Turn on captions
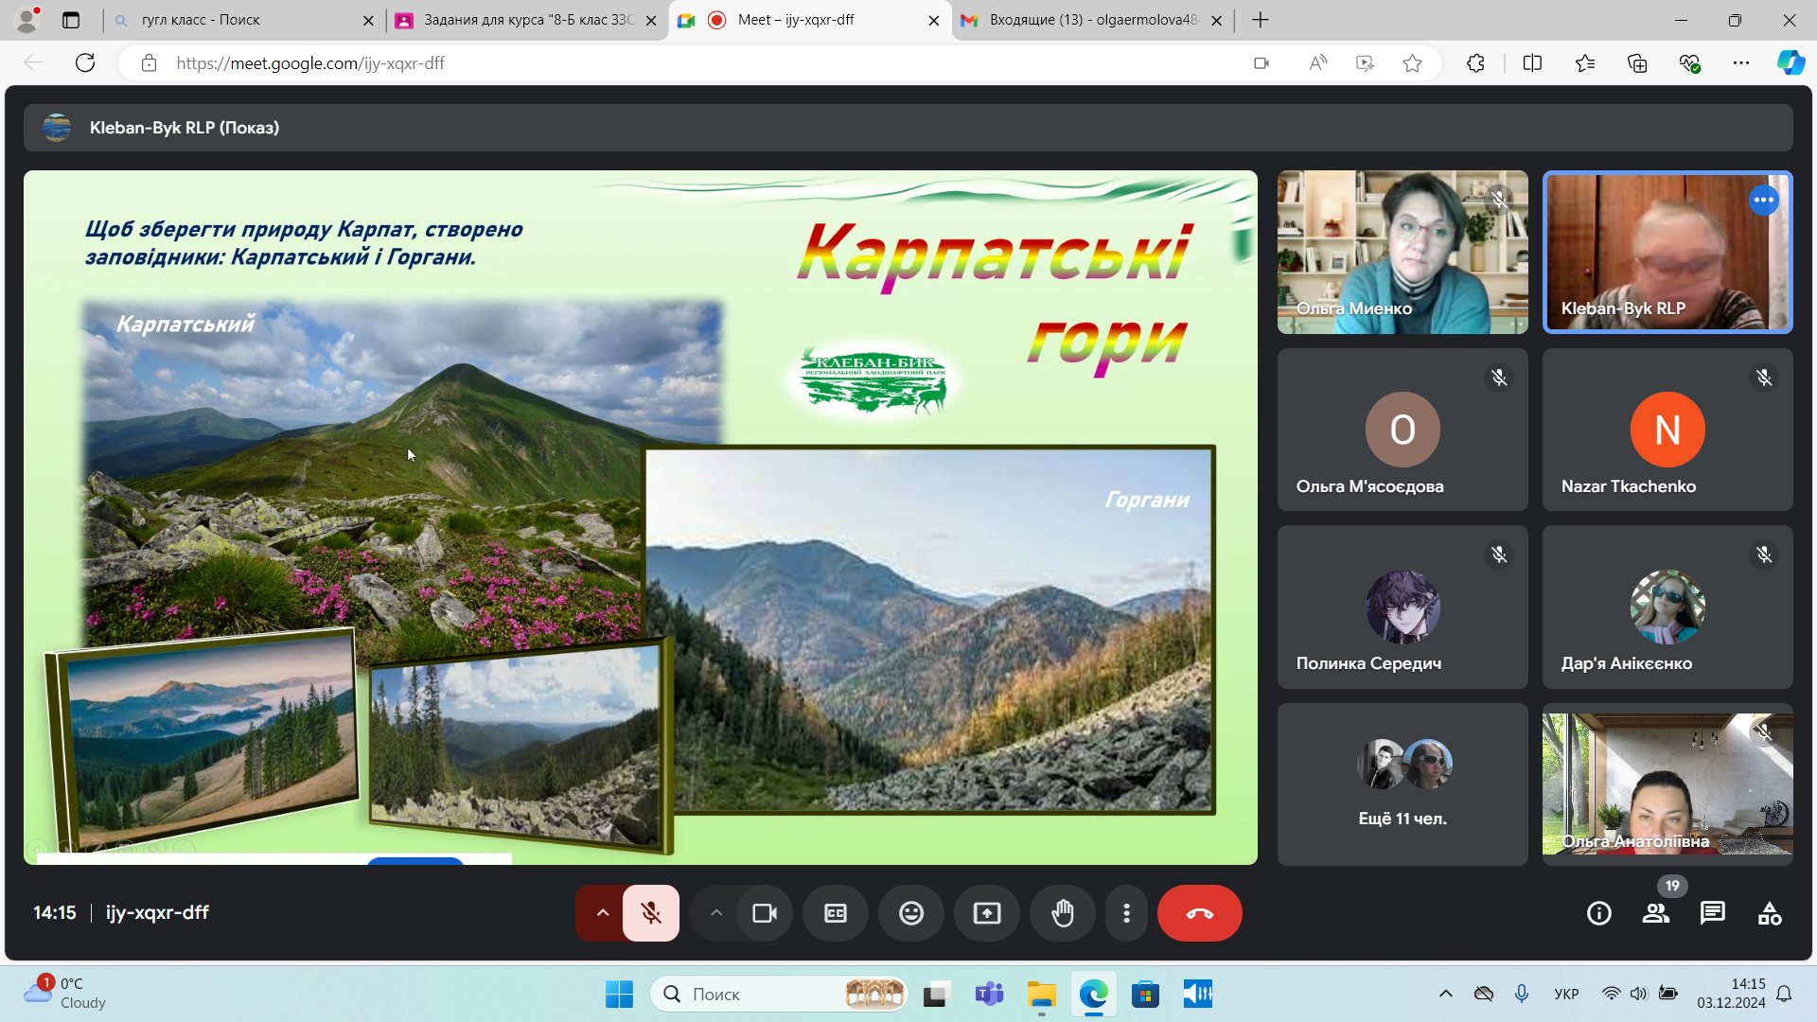The width and height of the screenshot is (1817, 1022). coord(836,913)
